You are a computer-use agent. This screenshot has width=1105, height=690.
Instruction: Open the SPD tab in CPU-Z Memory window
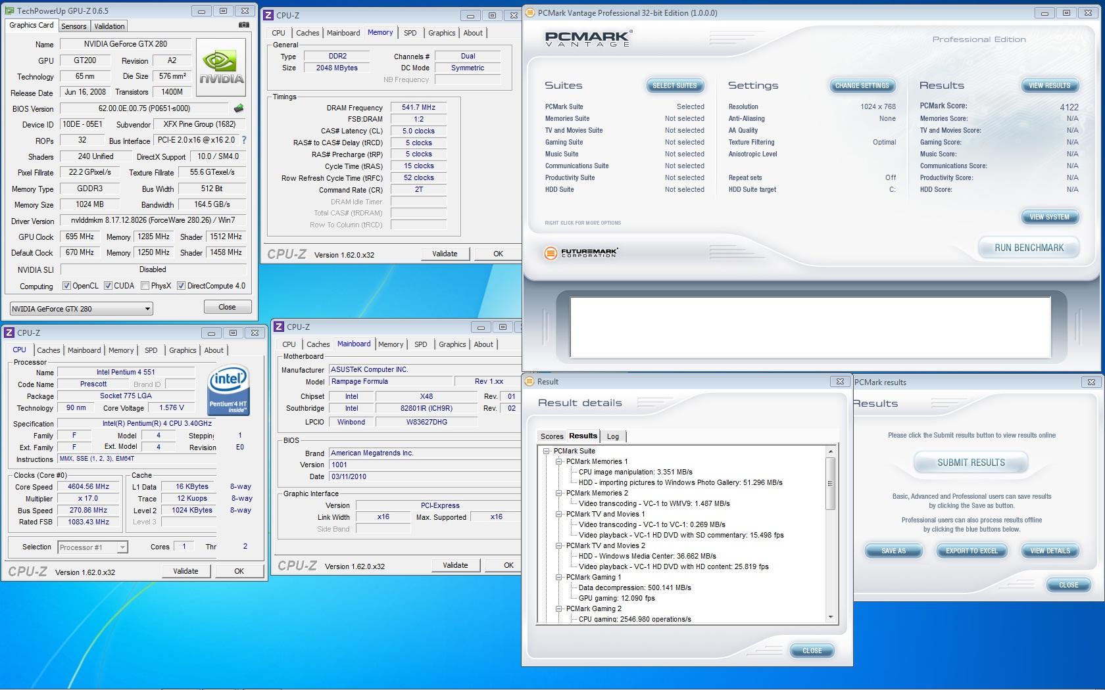coord(410,33)
